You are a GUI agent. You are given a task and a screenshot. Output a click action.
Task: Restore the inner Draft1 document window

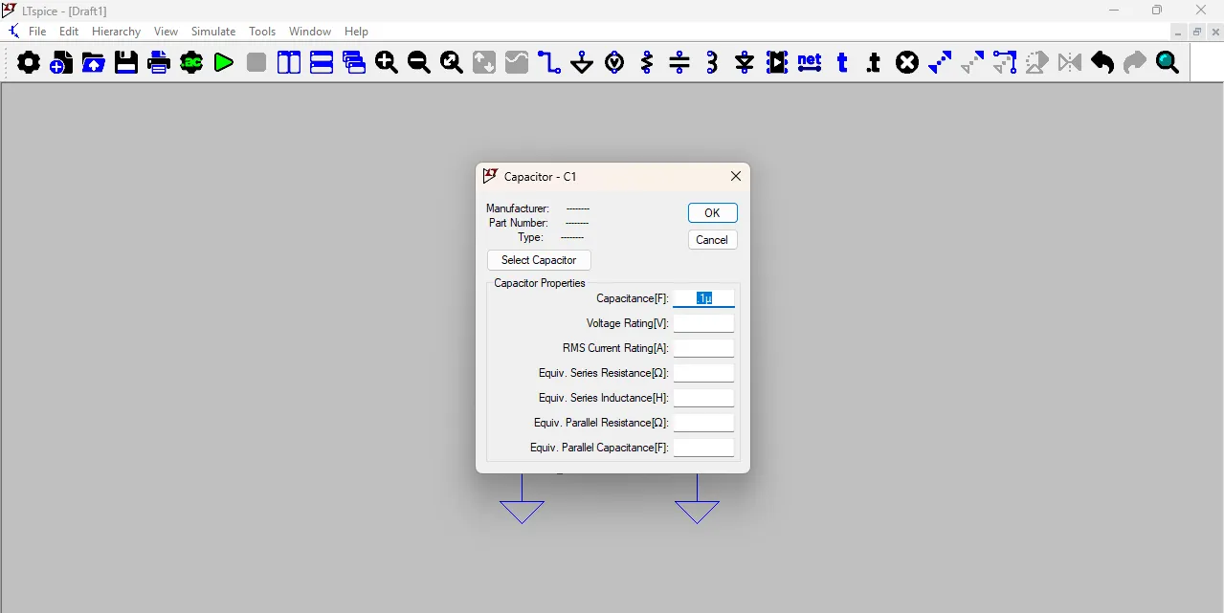click(x=1196, y=33)
